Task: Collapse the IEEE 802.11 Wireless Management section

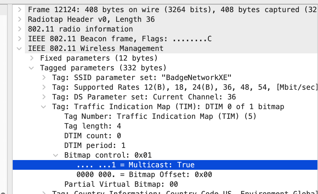Action: [19, 48]
